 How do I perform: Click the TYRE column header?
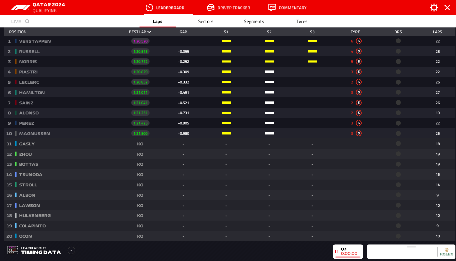point(355,32)
